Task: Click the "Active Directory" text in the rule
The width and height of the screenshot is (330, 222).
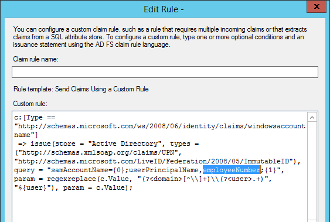Action: pyautogui.click(x=125, y=144)
